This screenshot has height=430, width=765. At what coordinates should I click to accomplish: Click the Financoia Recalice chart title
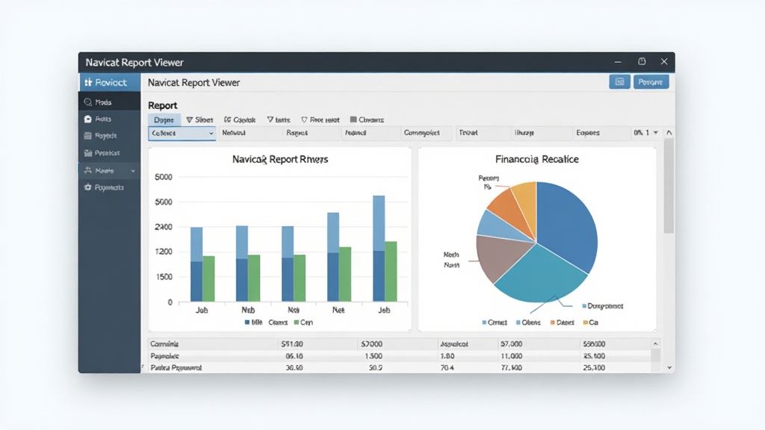[x=536, y=160]
